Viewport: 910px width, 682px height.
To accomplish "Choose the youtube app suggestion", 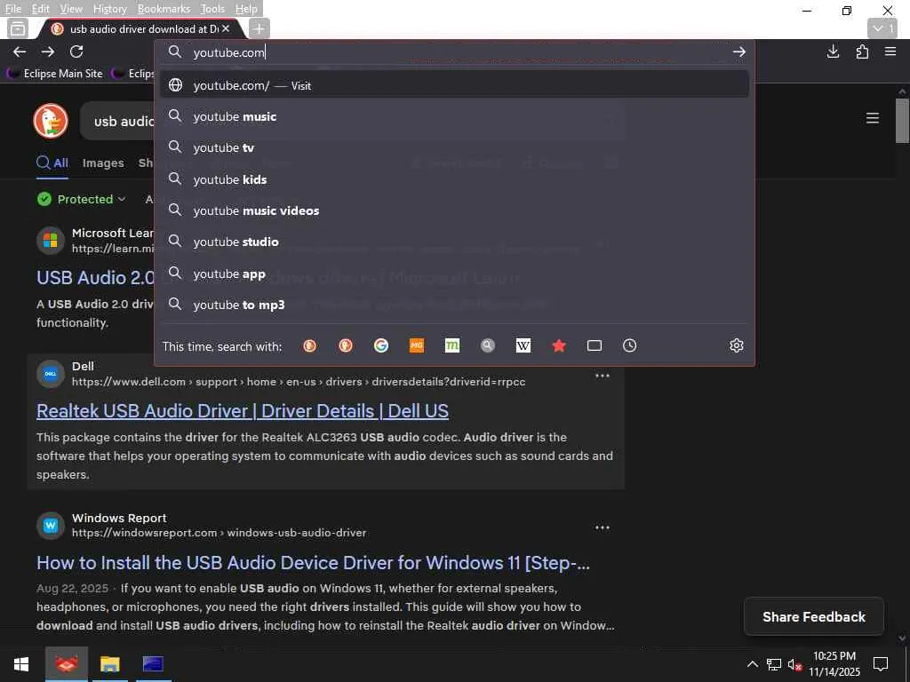I will point(454,274).
